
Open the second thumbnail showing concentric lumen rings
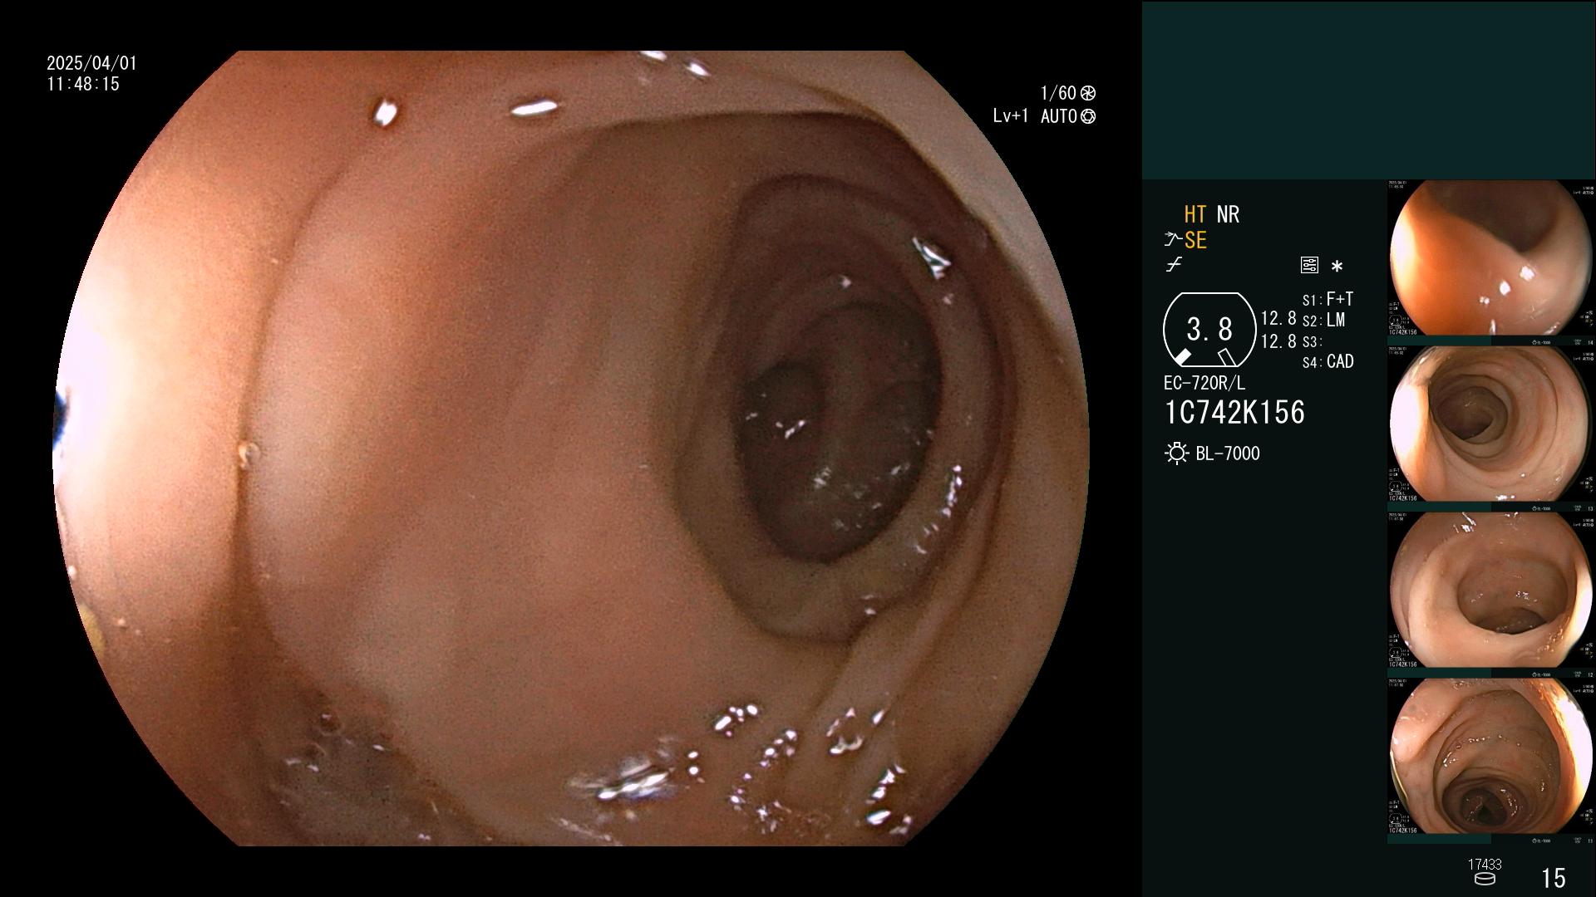point(1491,424)
